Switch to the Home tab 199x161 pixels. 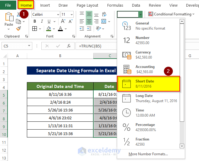coord(26,5)
